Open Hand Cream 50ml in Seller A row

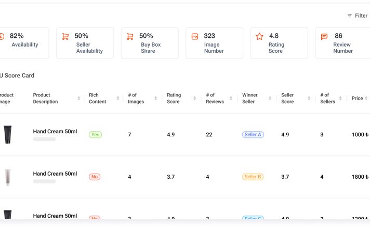tap(55, 132)
